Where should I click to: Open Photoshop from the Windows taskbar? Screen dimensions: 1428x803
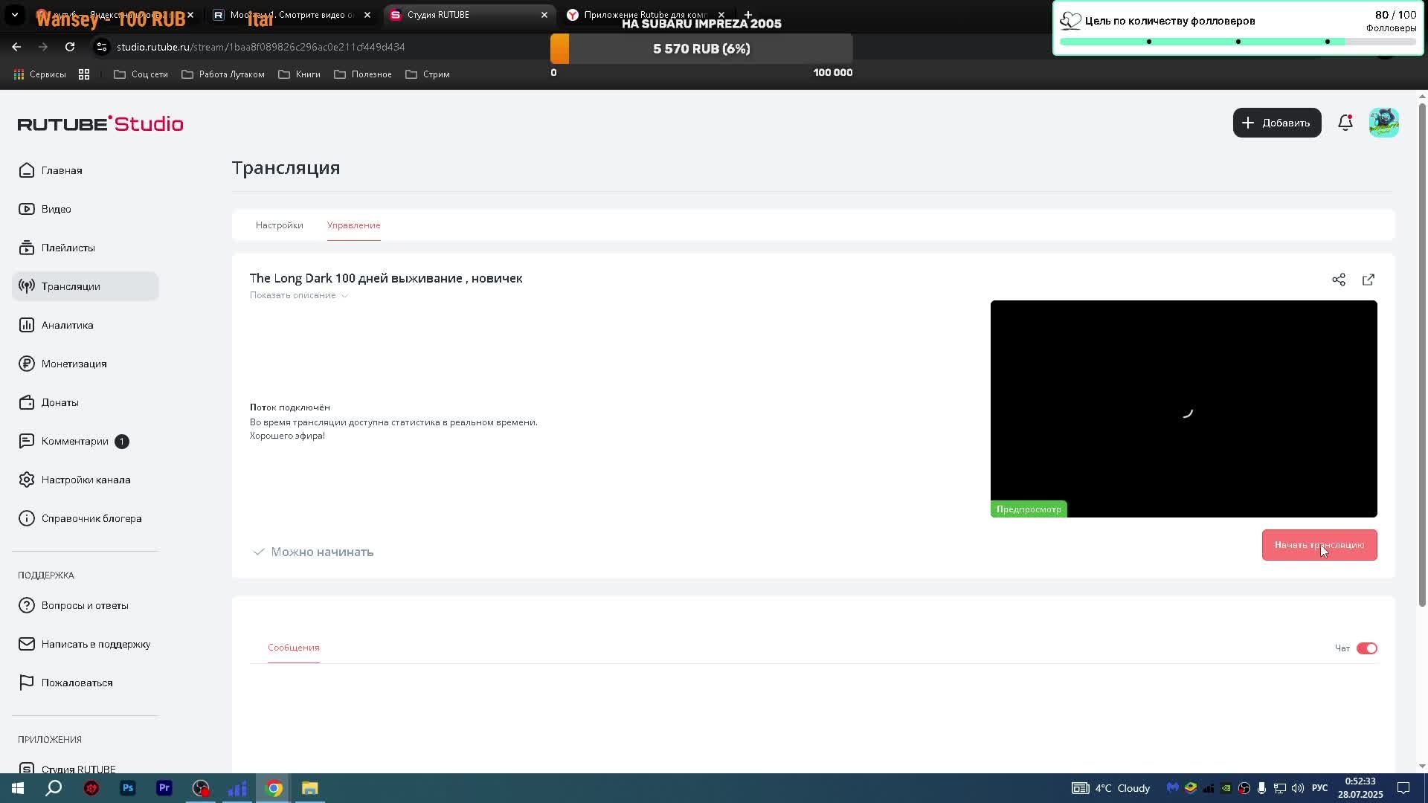128,788
